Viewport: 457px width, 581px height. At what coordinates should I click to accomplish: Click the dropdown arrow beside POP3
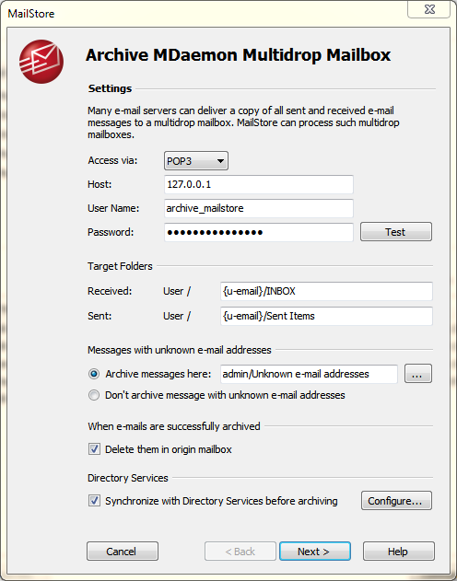(x=220, y=161)
